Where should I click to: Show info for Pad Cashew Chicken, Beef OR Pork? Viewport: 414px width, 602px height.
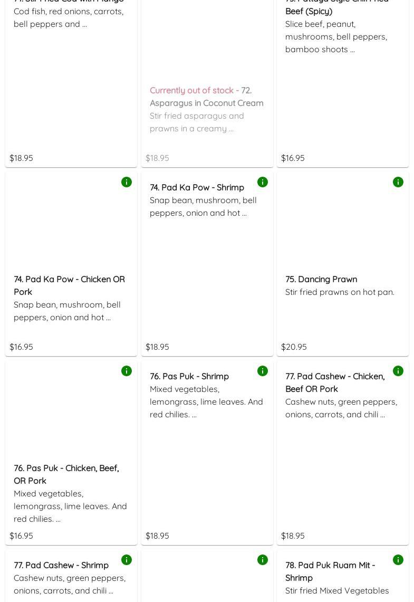pyautogui.click(x=398, y=371)
